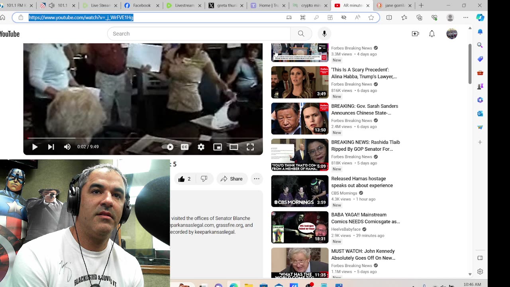Open Edge Collections icon
This screenshot has width=510, height=287.
420,18
